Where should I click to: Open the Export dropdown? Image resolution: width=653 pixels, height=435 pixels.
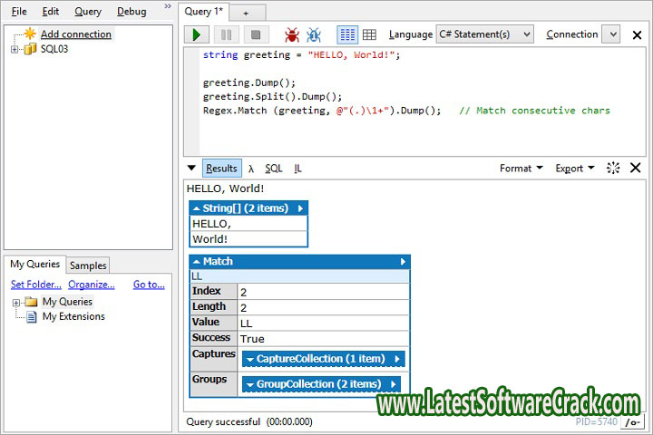(575, 169)
